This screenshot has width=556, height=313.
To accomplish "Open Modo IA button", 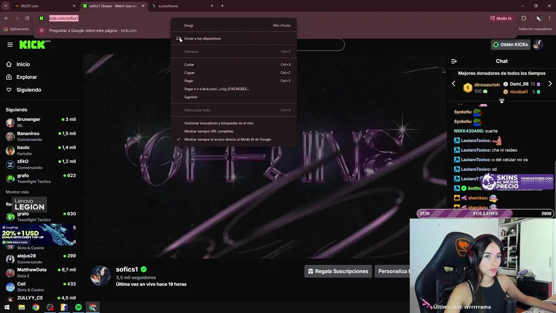I will (x=501, y=18).
